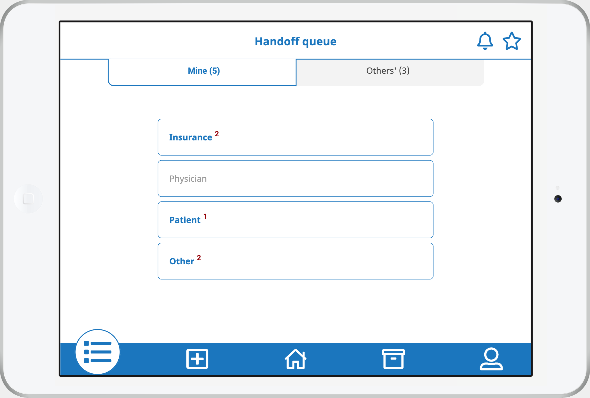Enable the Mine queue filter
590x398 pixels.
pos(204,71)
